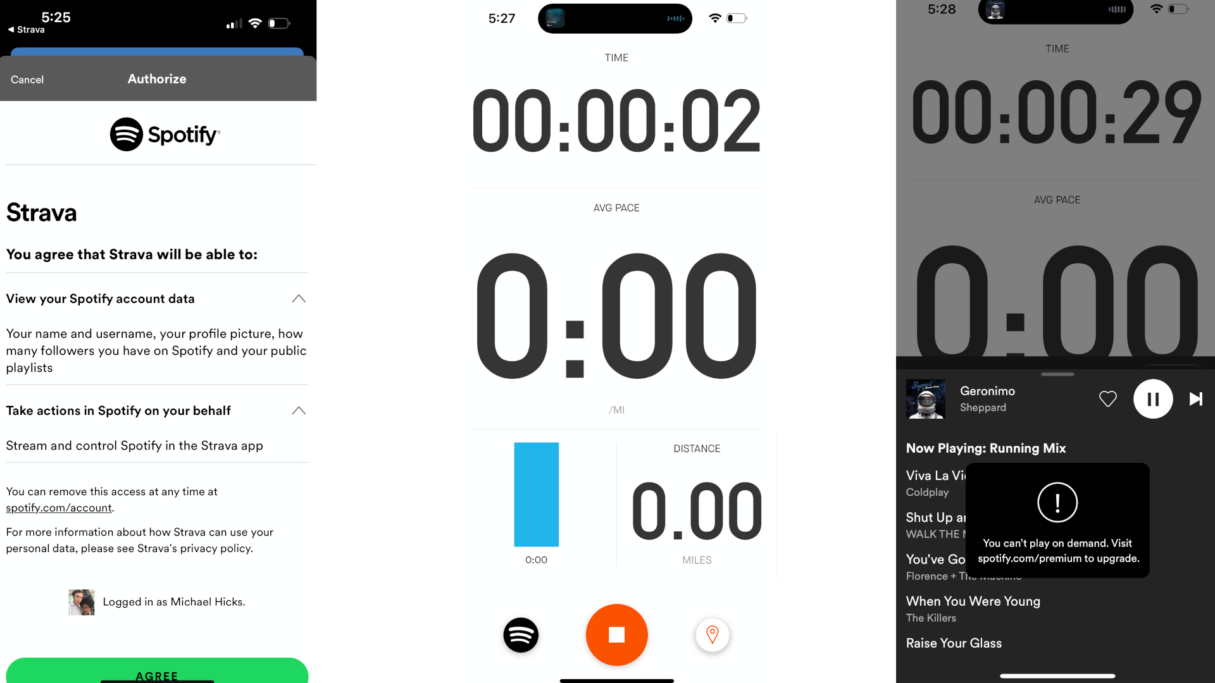Toggle visibility of the Strava activity map
The image size is (1215, 683).
point(712,635)
